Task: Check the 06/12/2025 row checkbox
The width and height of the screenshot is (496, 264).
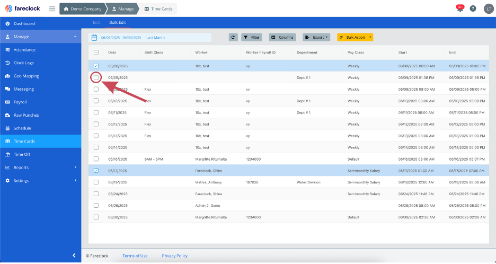Action: 96,124
